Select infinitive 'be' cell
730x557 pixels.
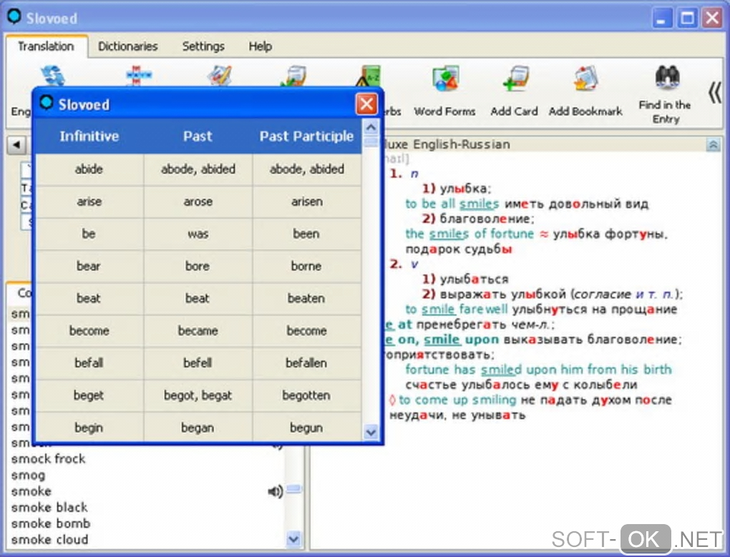tap(89, 234)
